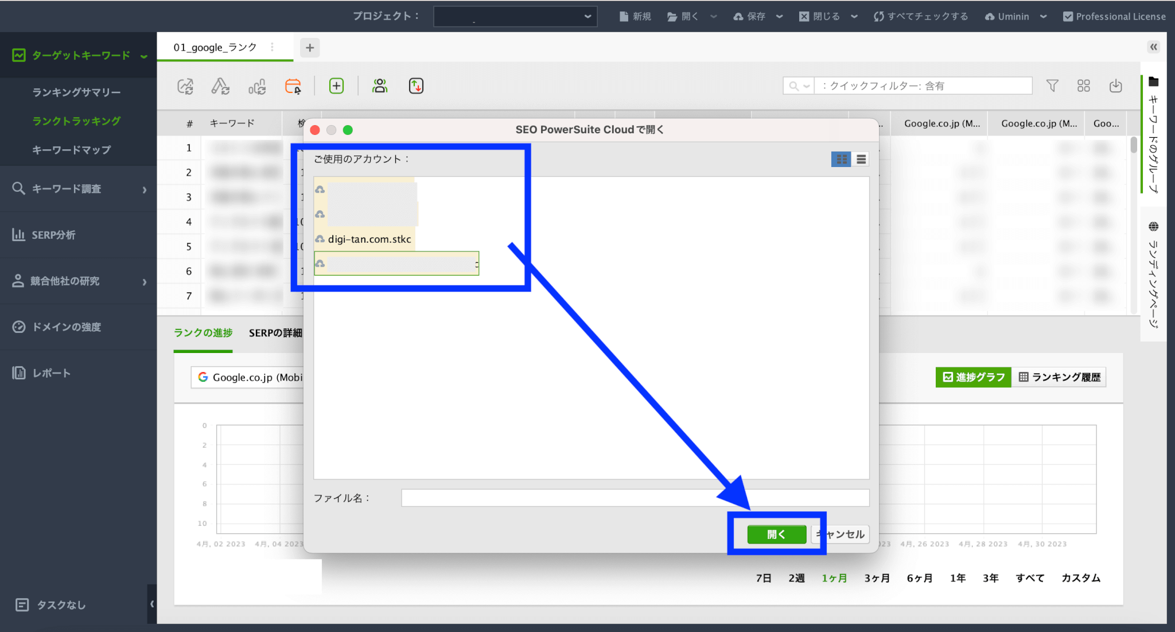1175x632 pixels.
Task: Open キーワードマップ in sidebar
Action: tap(71, 150)
